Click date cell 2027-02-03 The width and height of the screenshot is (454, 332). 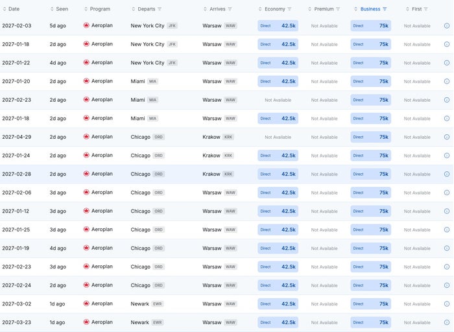[16, 25]
